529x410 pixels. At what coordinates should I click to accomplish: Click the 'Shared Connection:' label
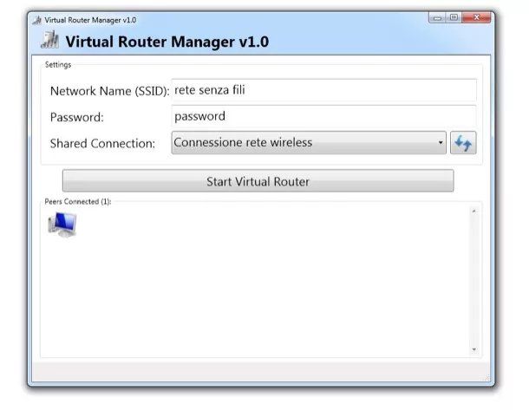point(102,144)
